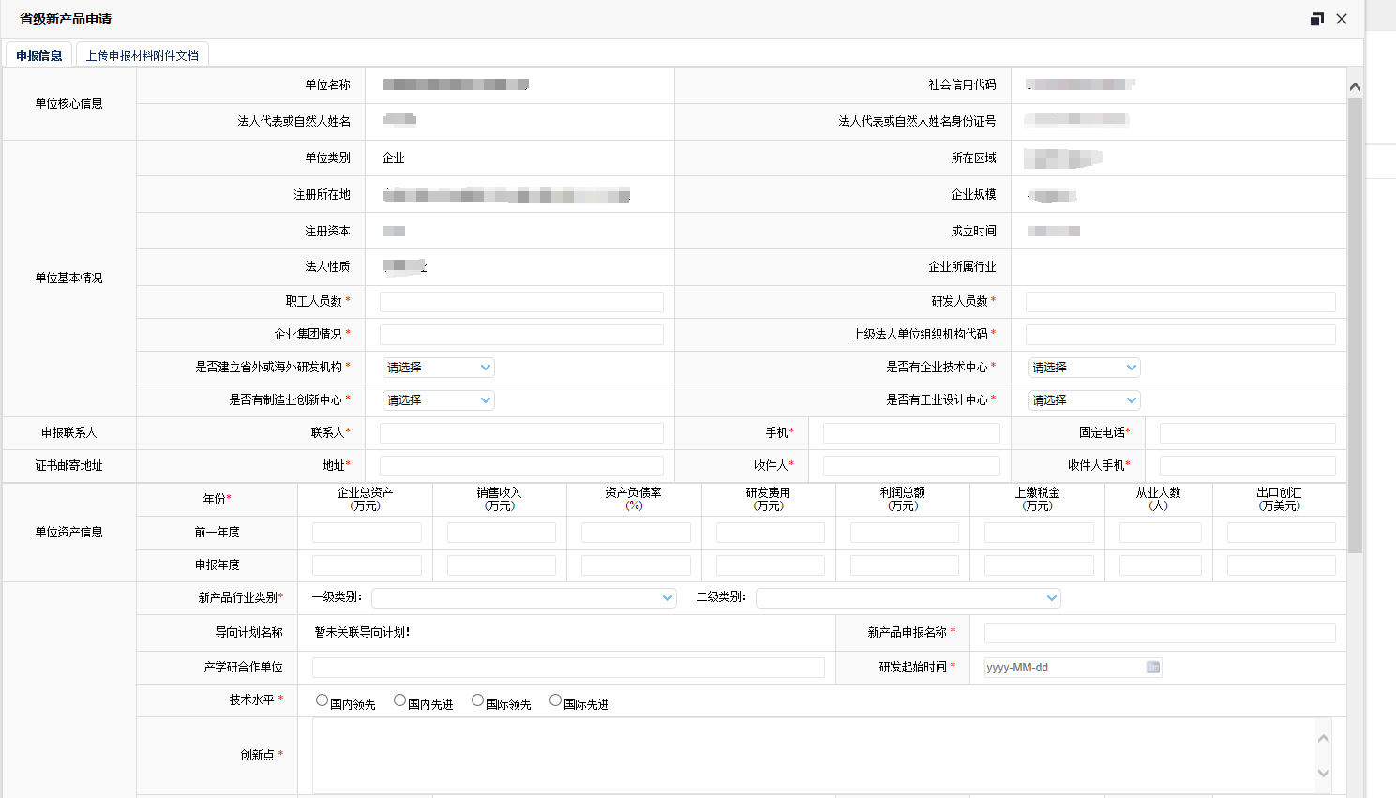Click 申报年度 销售收入 input
Screen dimensions: 1396x798
point(502,565)
